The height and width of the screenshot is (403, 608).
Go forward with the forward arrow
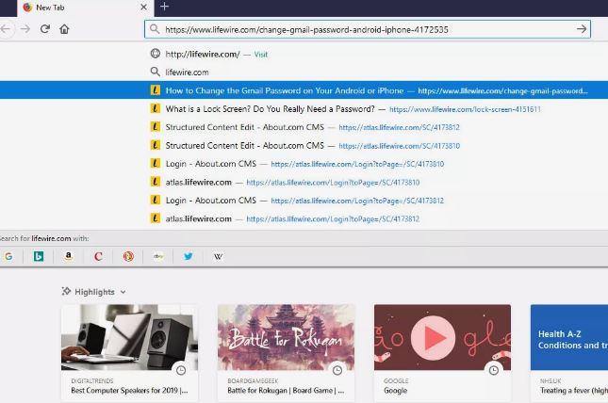pyautogui.click(x=25, y=29)
